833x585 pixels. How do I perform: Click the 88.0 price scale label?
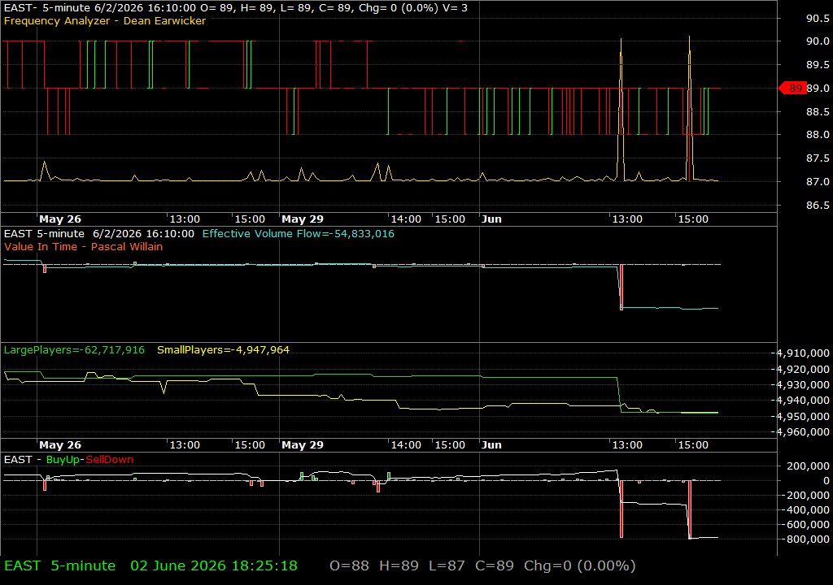pos(818,135)
